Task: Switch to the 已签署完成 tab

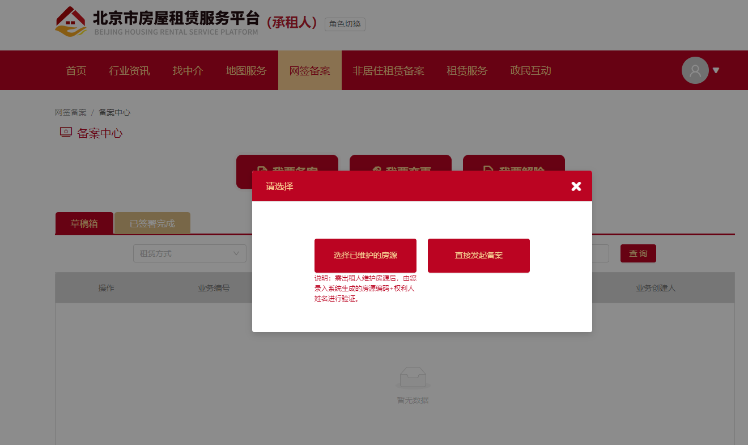Action: pos(152,223)
